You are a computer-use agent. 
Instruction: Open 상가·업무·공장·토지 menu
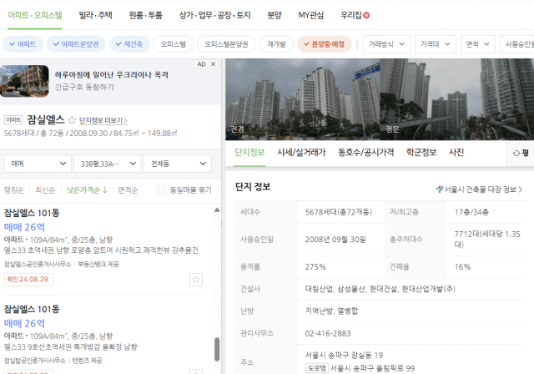coord(215,15)
